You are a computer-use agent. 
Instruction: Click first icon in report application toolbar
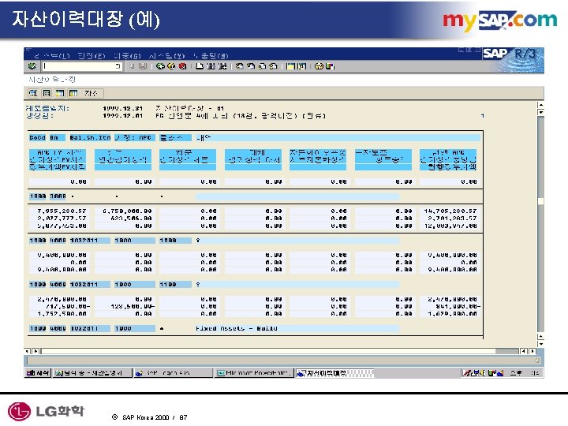coord(33,93)
